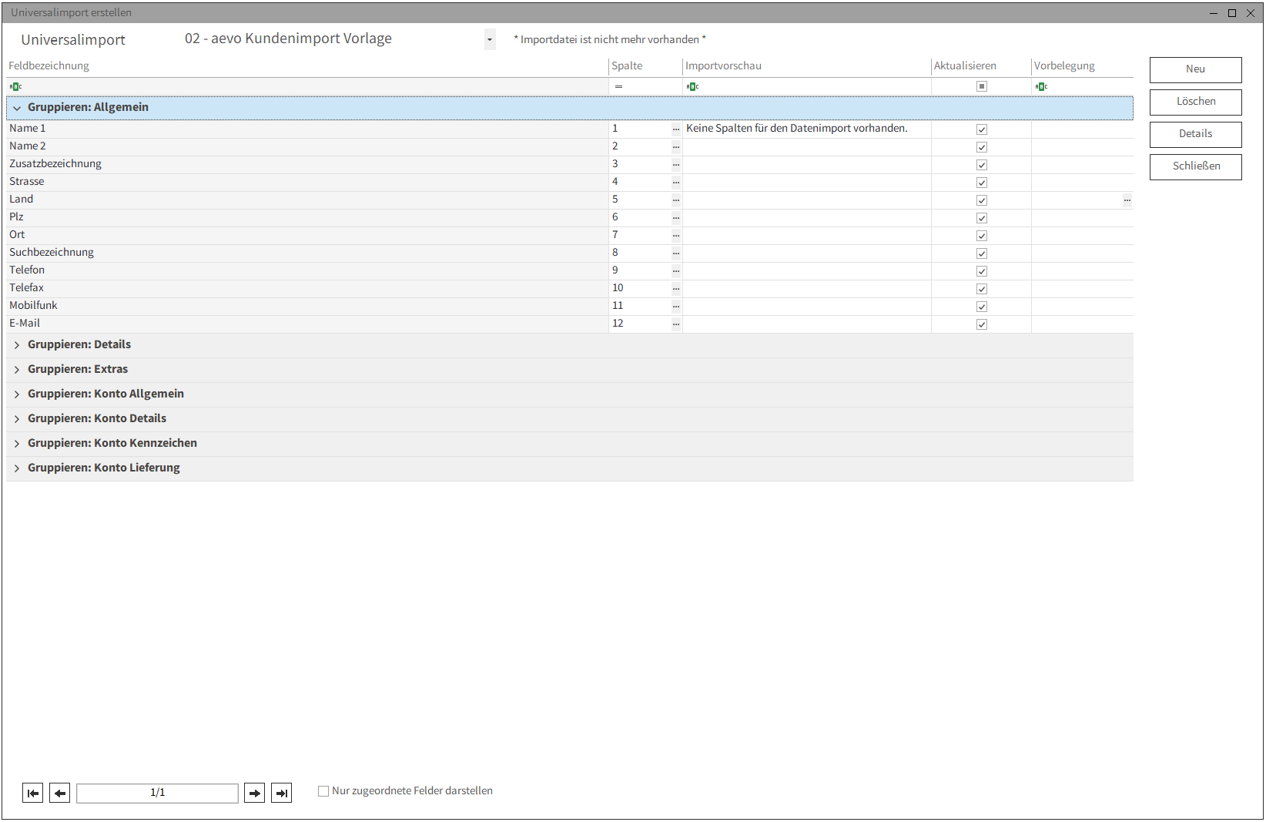Click Vorbelegung filter ABC icon
The image size is (1266, 822).
click(x=1041, y=86)
